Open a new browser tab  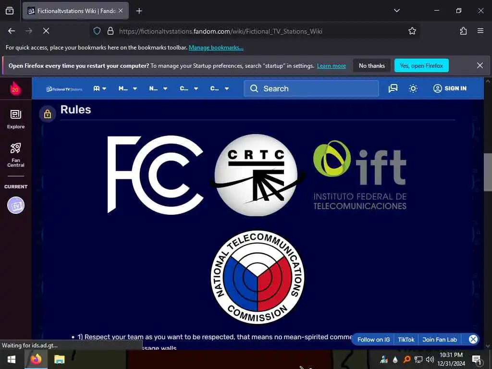pos(139,11)
